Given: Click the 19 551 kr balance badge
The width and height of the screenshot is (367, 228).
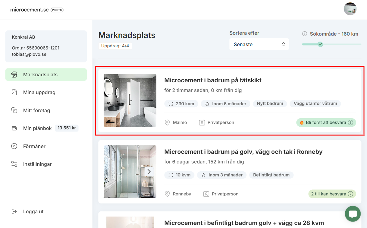Looking at the screenshot, I should 67,128.
